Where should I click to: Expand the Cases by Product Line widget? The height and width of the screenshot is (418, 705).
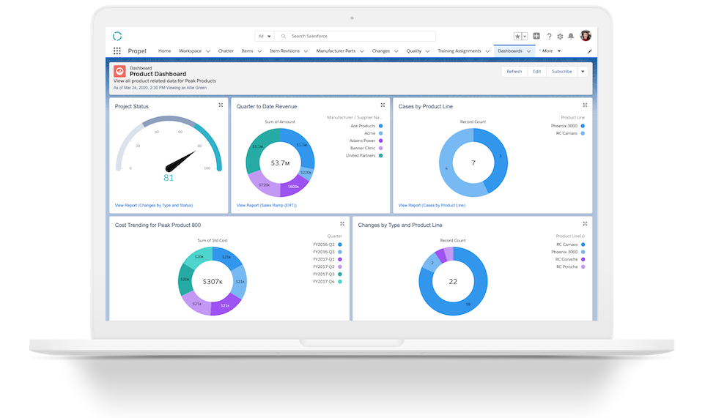pyautogui.click(x=585, y=105)
